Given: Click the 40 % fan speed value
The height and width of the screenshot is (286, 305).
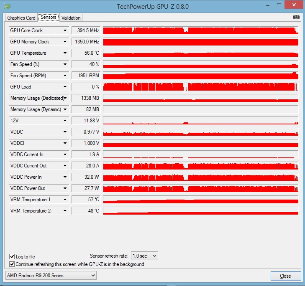Looking at the screenshot, I should 86,64.
